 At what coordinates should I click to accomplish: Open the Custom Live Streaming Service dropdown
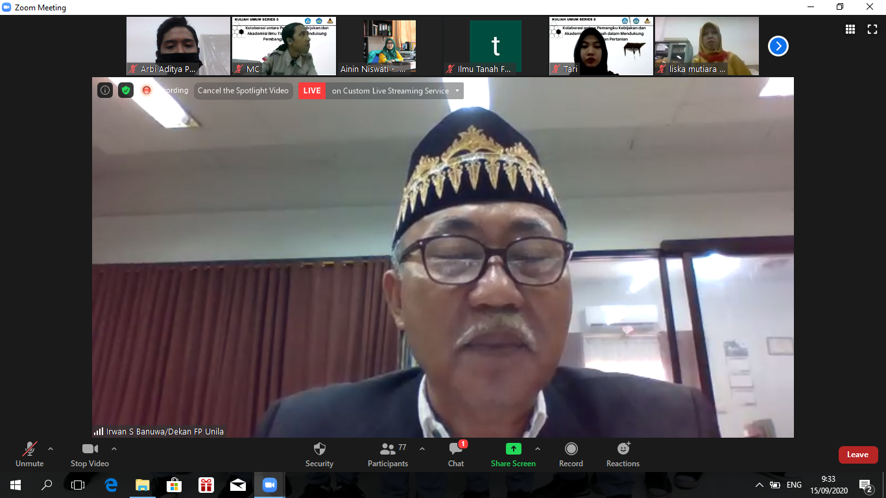coord(457,91)
